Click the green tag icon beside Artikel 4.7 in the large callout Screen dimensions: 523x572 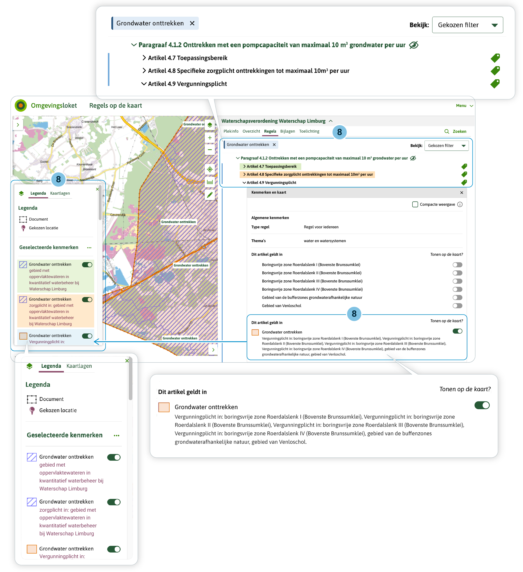tap(495, 58)
